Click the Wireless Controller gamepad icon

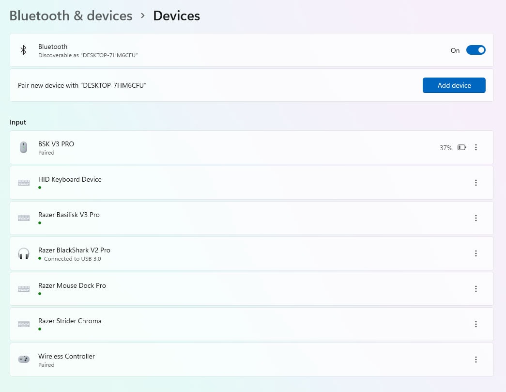pyautogui.click(x=23, y=360)
